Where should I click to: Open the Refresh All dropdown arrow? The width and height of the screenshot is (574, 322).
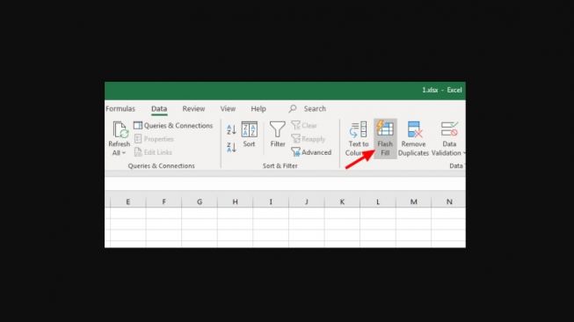click(x=124, y=153)
